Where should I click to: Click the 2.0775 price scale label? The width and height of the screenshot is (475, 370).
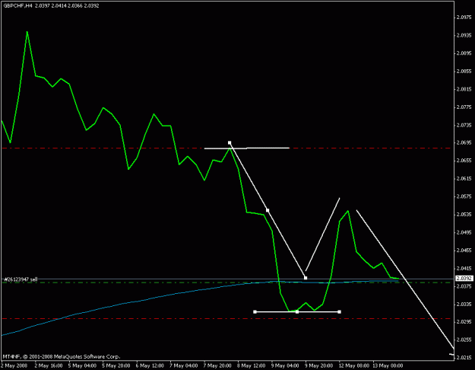464,107
